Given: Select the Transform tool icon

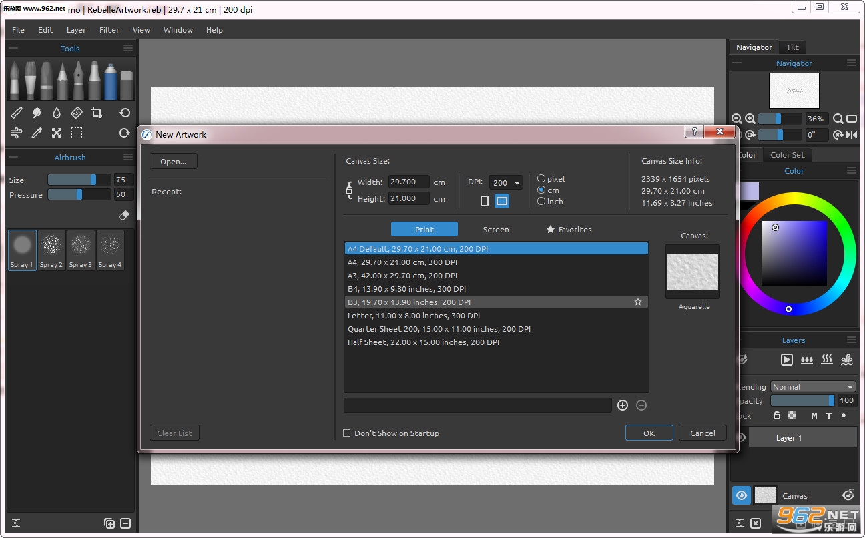Looking at the screenshot, I should [x=57, y=133].
